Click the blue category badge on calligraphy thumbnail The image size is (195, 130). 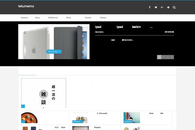point(78,122)
